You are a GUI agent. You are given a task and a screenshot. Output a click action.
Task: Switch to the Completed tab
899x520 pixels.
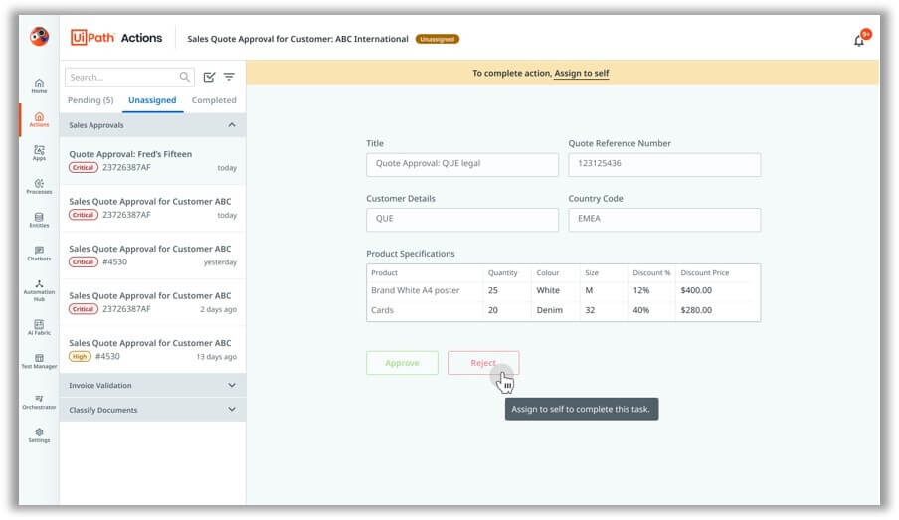click(x=214, y=100)
